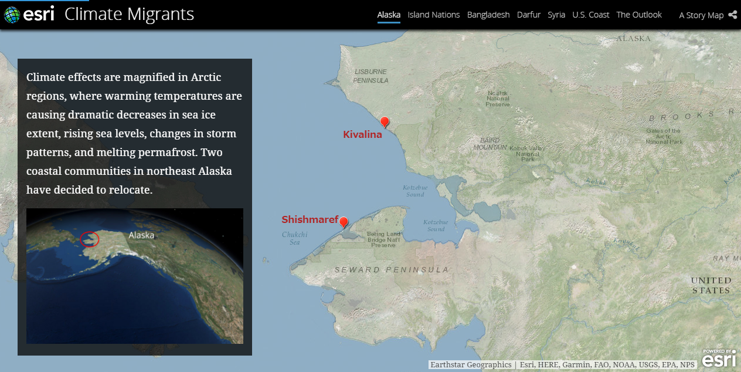Follow the A Story Map link
Viewport: 741px width, 372px height.
(701, 15)
